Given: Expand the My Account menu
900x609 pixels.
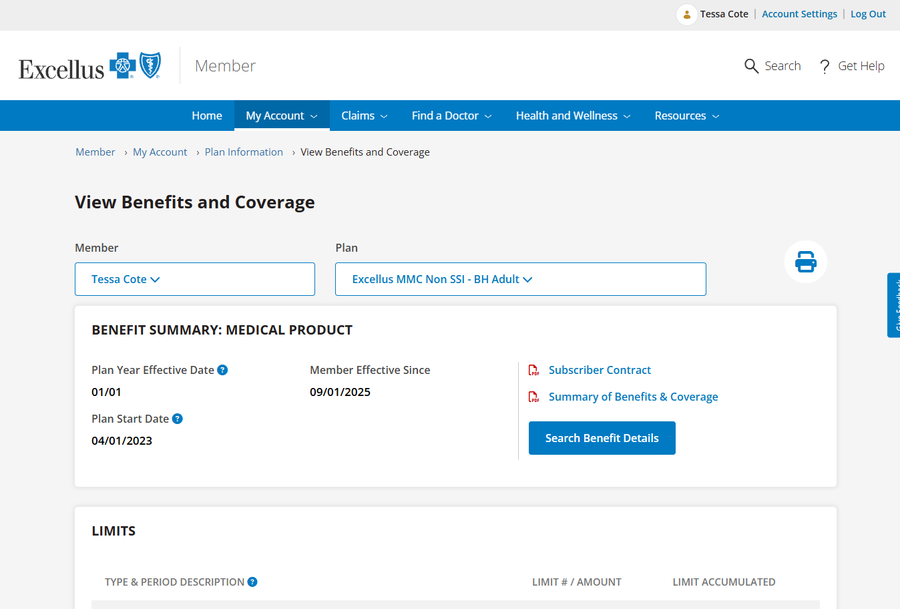Looking at the screenshot, I should click(282, 116).
